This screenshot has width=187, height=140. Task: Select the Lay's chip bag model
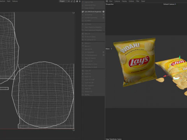pos(135,62)
